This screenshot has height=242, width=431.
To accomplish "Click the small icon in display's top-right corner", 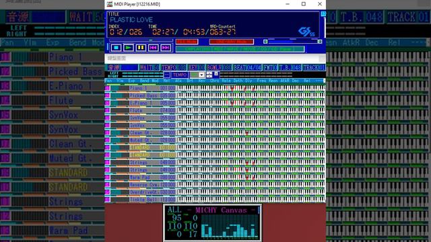I will 323,13.
